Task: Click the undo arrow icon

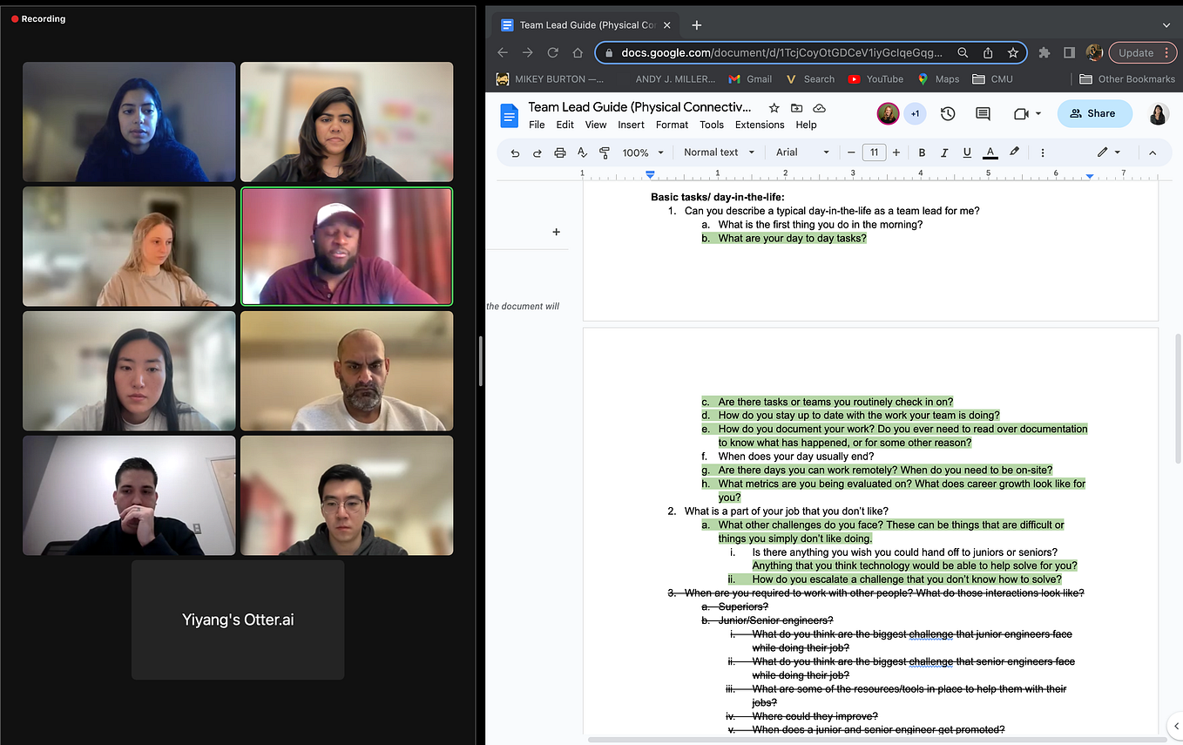Action: coord(515,152)
